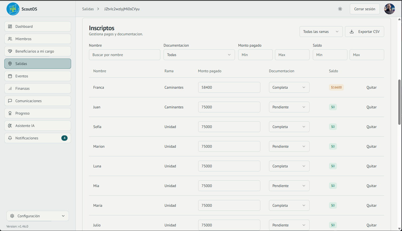The width and height of the screenshot is (402, 231).
Task: Click the download icon in Exportar CSV
Action: (x=352, y=32)
